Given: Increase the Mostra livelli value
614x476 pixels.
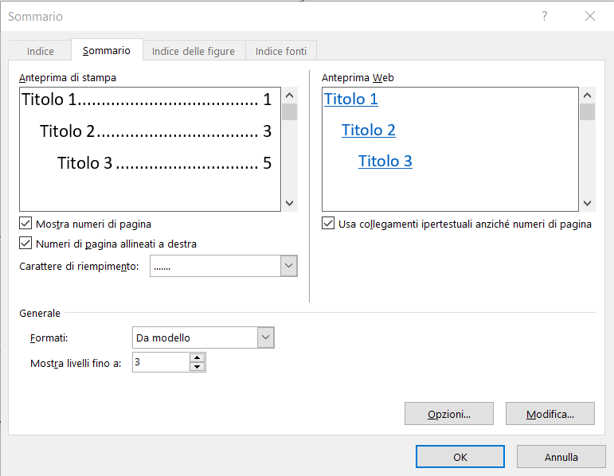Looking at the screenshot, I should click(x=197, y=358).
